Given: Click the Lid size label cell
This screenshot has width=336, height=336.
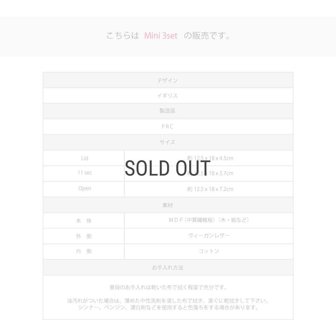Looking at the screenshot, I should 84,158.
